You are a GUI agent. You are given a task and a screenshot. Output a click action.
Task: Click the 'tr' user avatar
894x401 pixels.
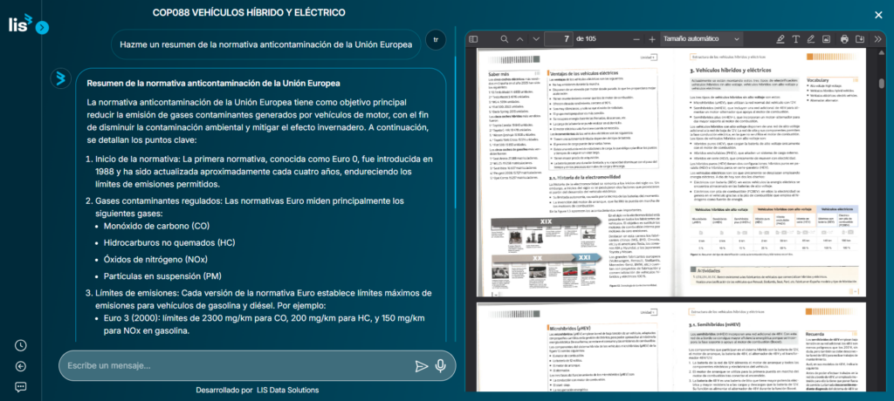437,39
